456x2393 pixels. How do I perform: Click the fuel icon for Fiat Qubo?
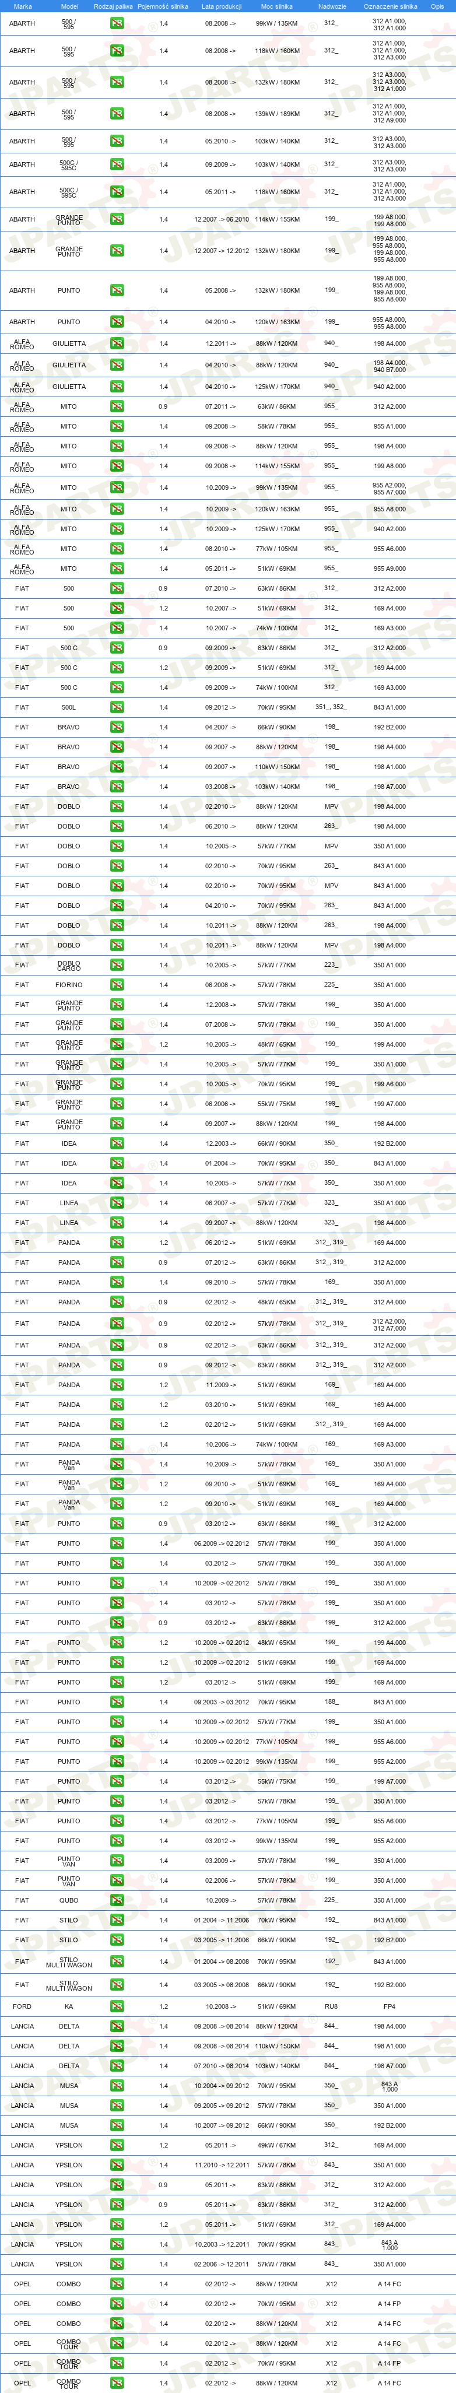pyautogui.click(x=116, y=1900)
